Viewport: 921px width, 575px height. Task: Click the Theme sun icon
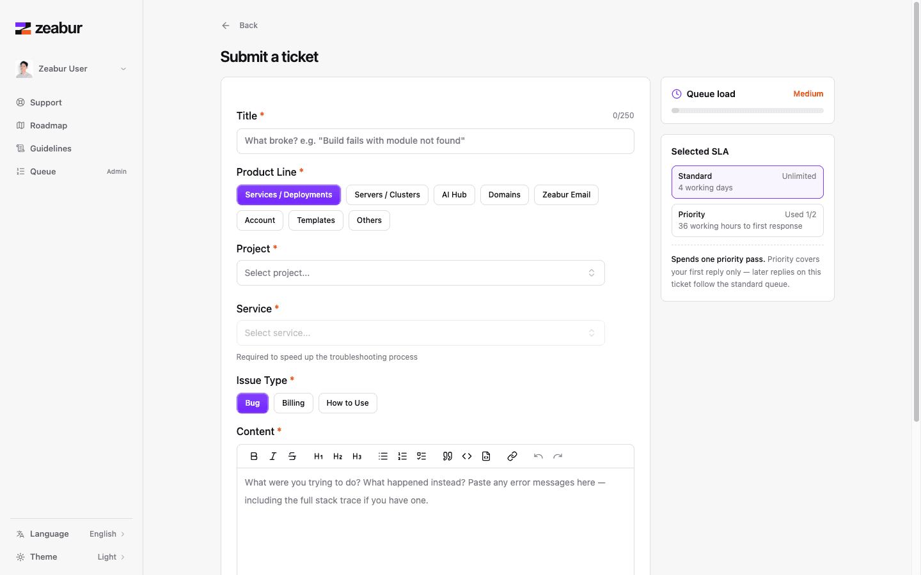(x=20, y=557)
